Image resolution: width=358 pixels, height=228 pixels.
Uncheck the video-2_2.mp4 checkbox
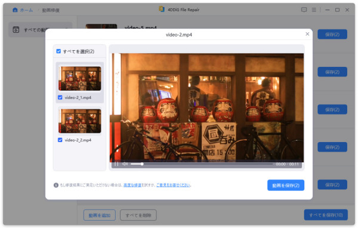(60, 140)
